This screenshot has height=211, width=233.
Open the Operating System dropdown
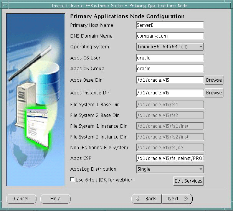pyautogui.click(x=170, y=47)
